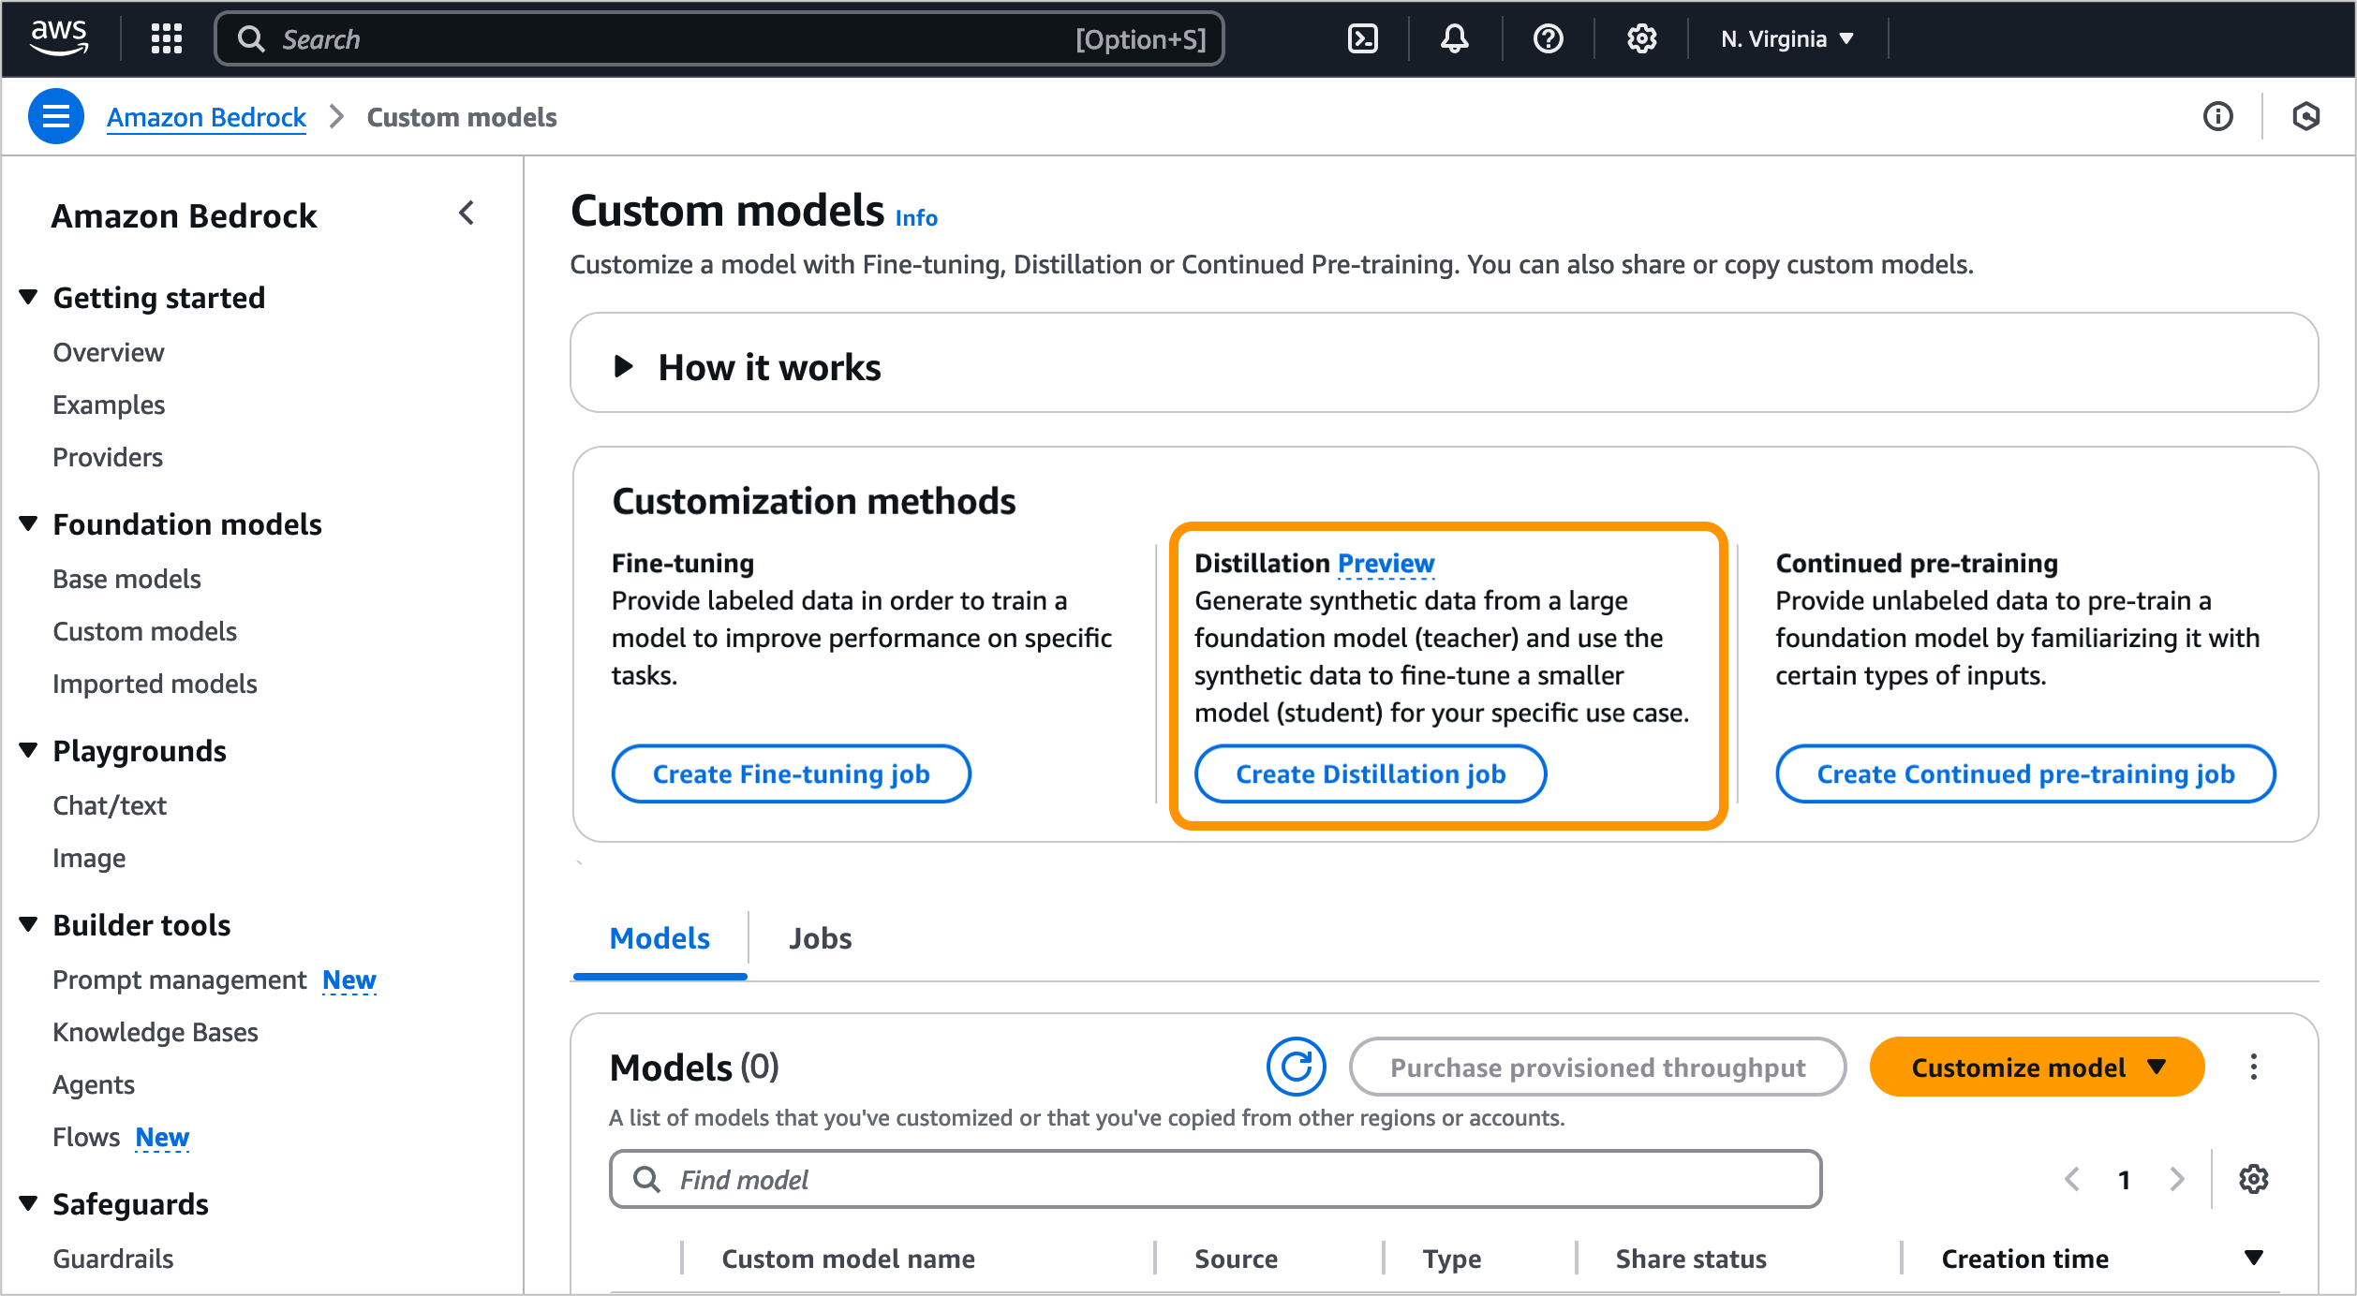2357x1296 pixels.
Task: Switch to the Jobs tab
Action: (820, 938)
